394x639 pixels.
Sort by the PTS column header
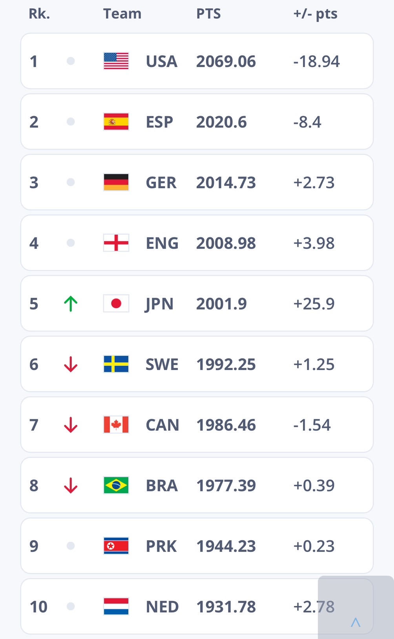click(208, 14)
